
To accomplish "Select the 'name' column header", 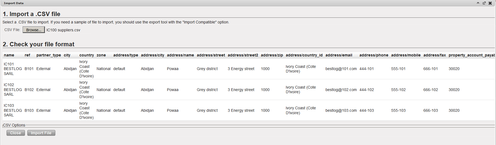I will (9, 55).
